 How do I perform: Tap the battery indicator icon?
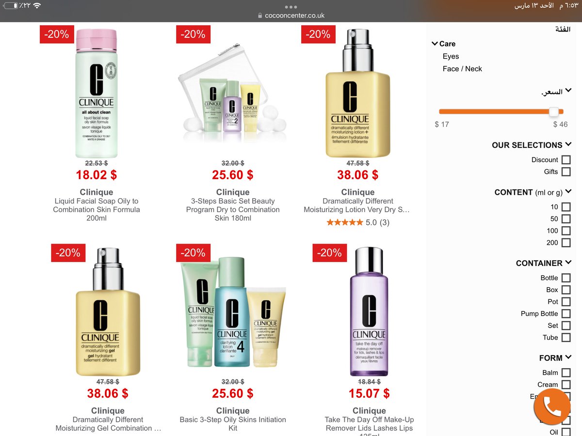[10, 5]
